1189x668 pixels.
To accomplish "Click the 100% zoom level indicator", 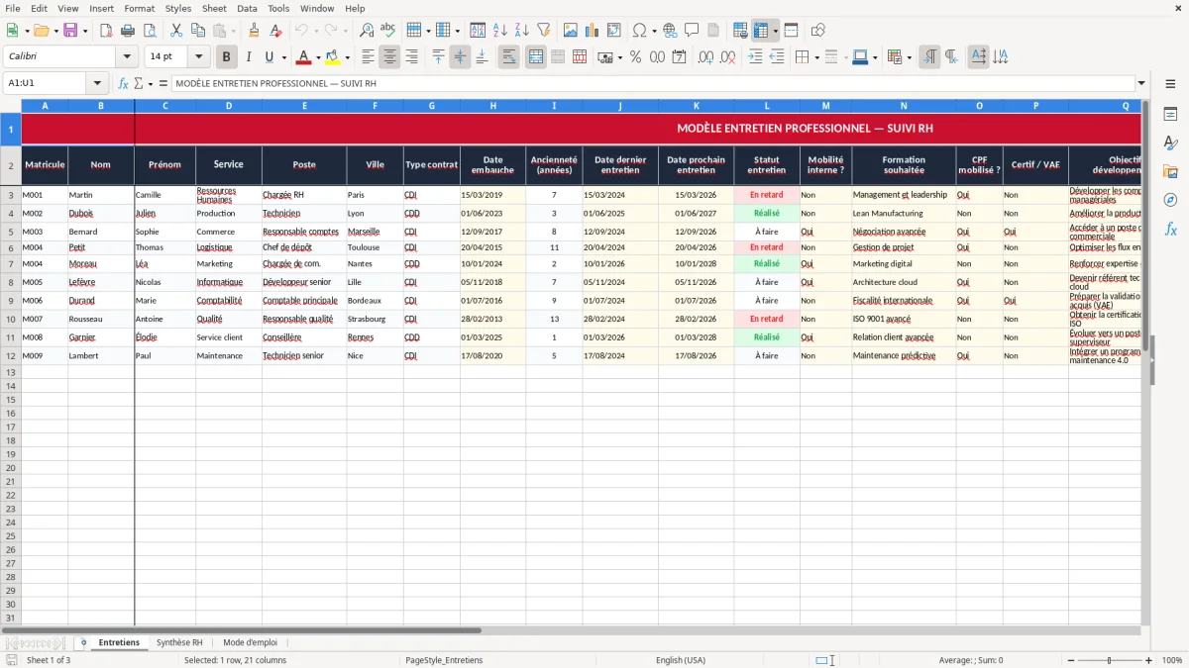I will click(1171, 660).
